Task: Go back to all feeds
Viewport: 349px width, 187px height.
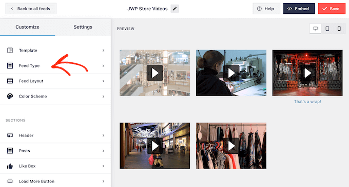Action: pyautogui.click(x=31, y=9)
